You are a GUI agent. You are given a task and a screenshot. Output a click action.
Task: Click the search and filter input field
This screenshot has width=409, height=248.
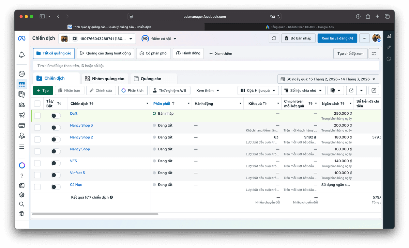(204, 66)
